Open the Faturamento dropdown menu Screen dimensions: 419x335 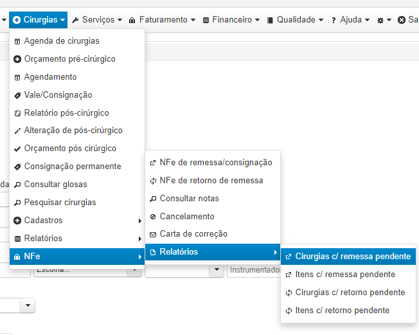coord(162,20)
